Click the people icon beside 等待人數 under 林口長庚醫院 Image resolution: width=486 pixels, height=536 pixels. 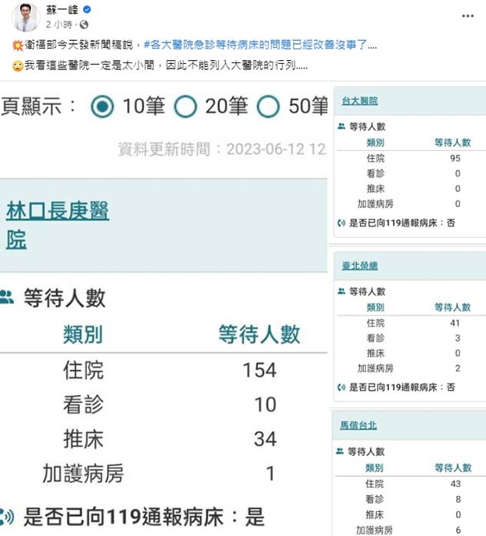[x=7, y=296]
